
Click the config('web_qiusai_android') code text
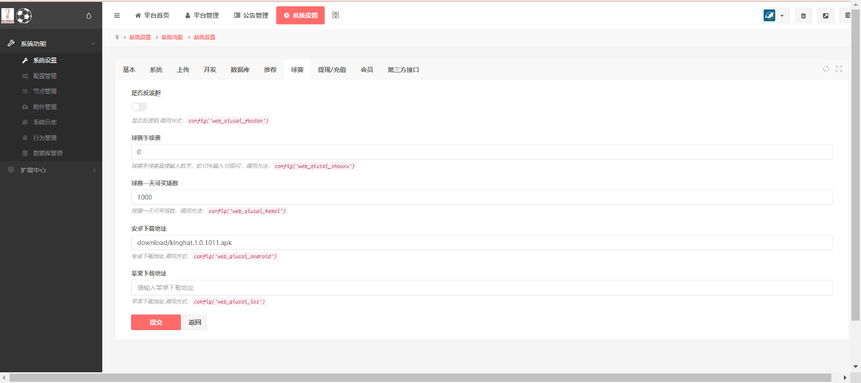tap(235, 256)
